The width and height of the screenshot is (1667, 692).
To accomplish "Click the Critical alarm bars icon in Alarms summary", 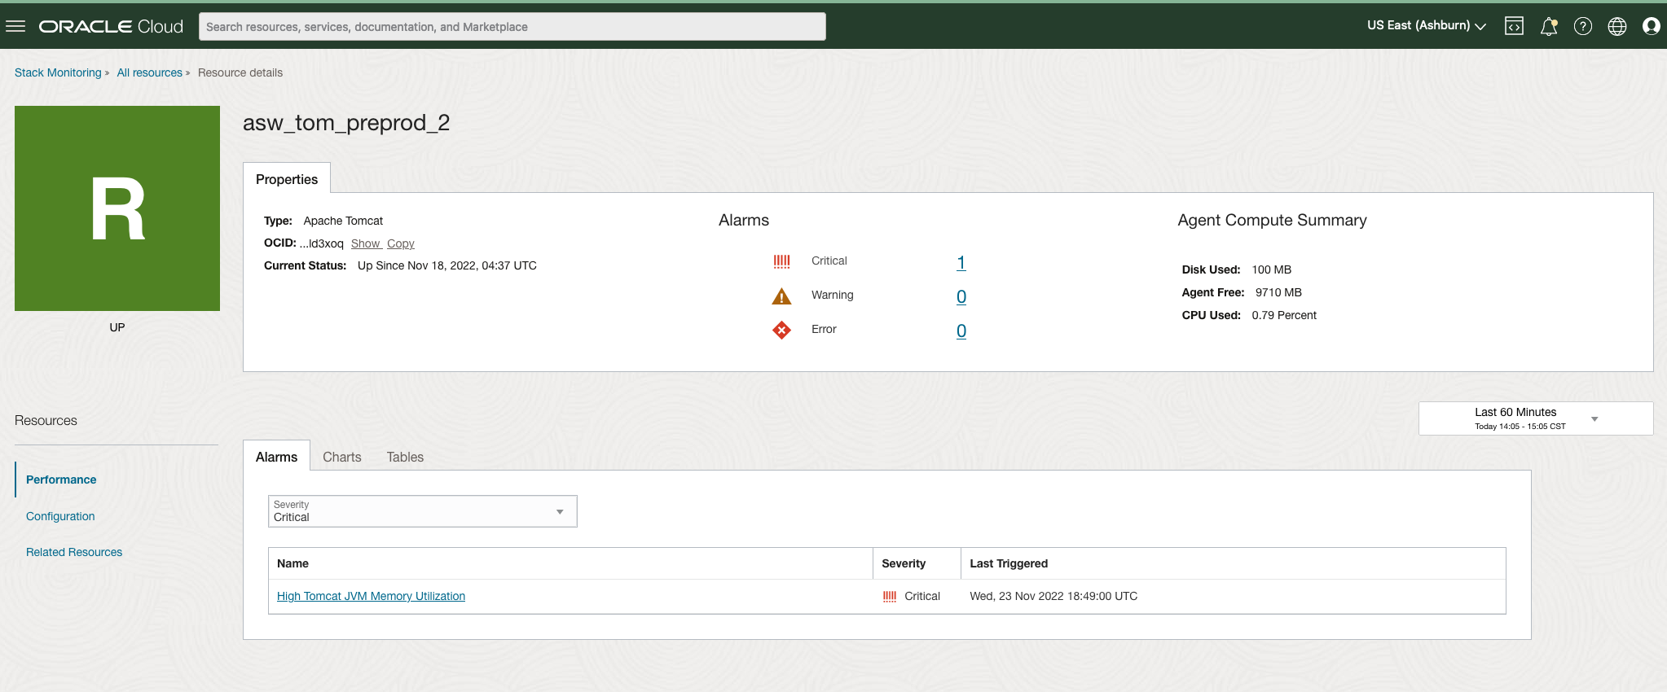I will 781,261.
